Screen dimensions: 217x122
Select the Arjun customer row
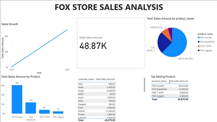(97, 98)
